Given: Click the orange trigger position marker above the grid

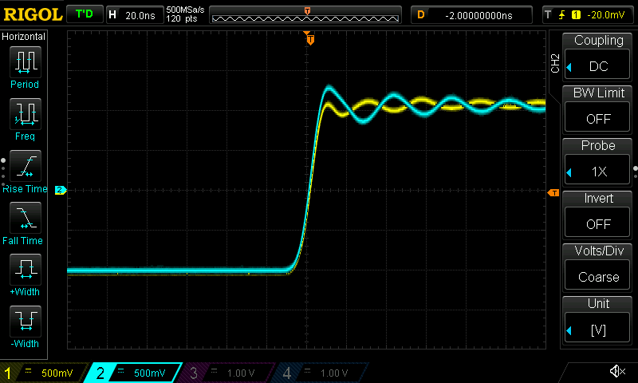Looking at the screenshot, I should coord(310,39).
